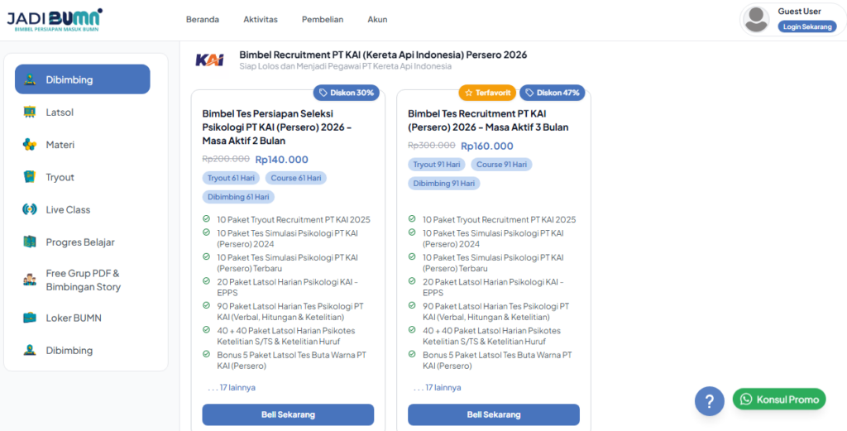Click the 2 Bulan package title

(x=277, y=127)
